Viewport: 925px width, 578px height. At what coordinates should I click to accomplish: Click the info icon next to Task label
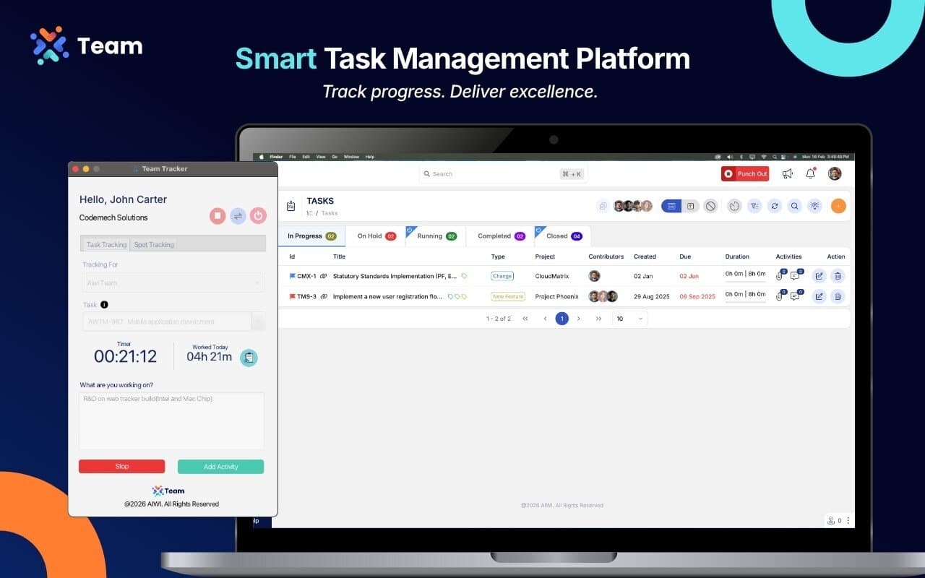pyautogui.click(x=104, y=305)
